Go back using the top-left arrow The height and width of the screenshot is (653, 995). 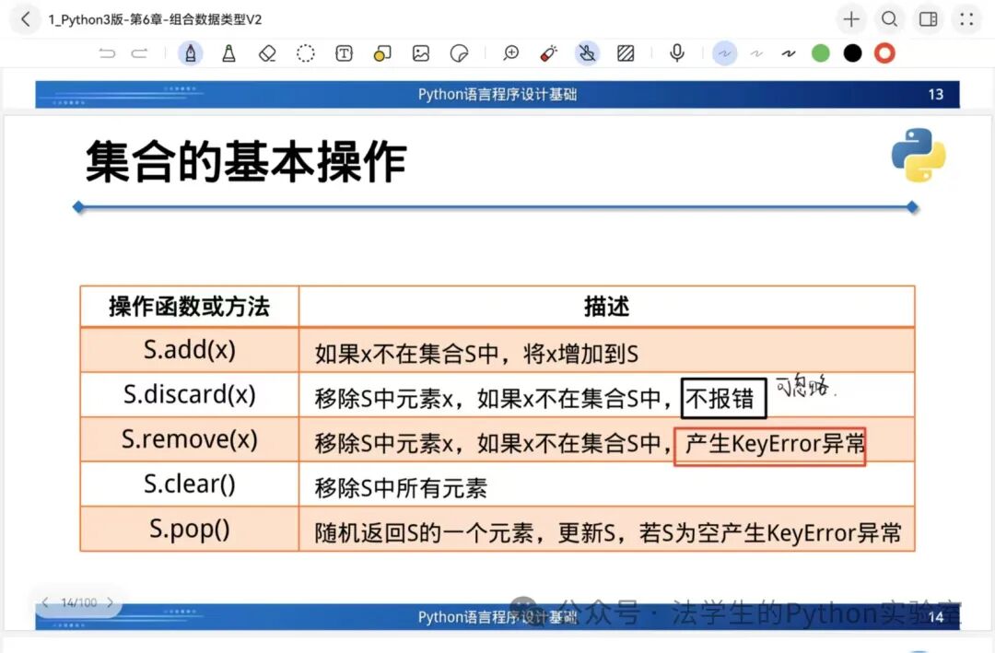(25, 18)
